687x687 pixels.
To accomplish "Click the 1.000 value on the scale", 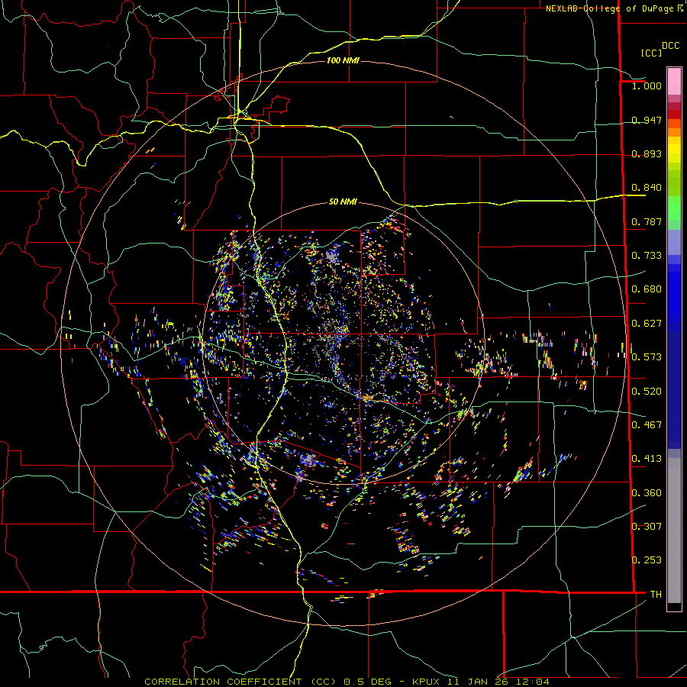I will (647, 85).
